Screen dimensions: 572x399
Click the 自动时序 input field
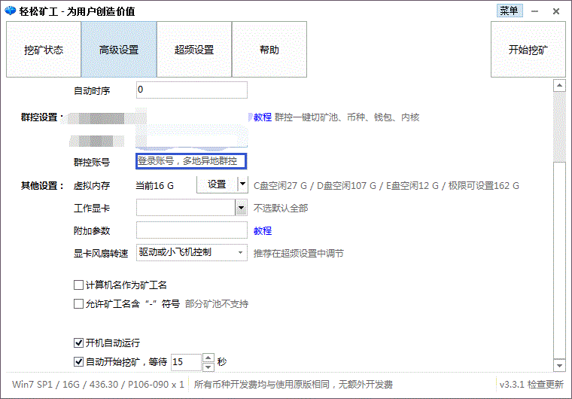coord(191,90)
